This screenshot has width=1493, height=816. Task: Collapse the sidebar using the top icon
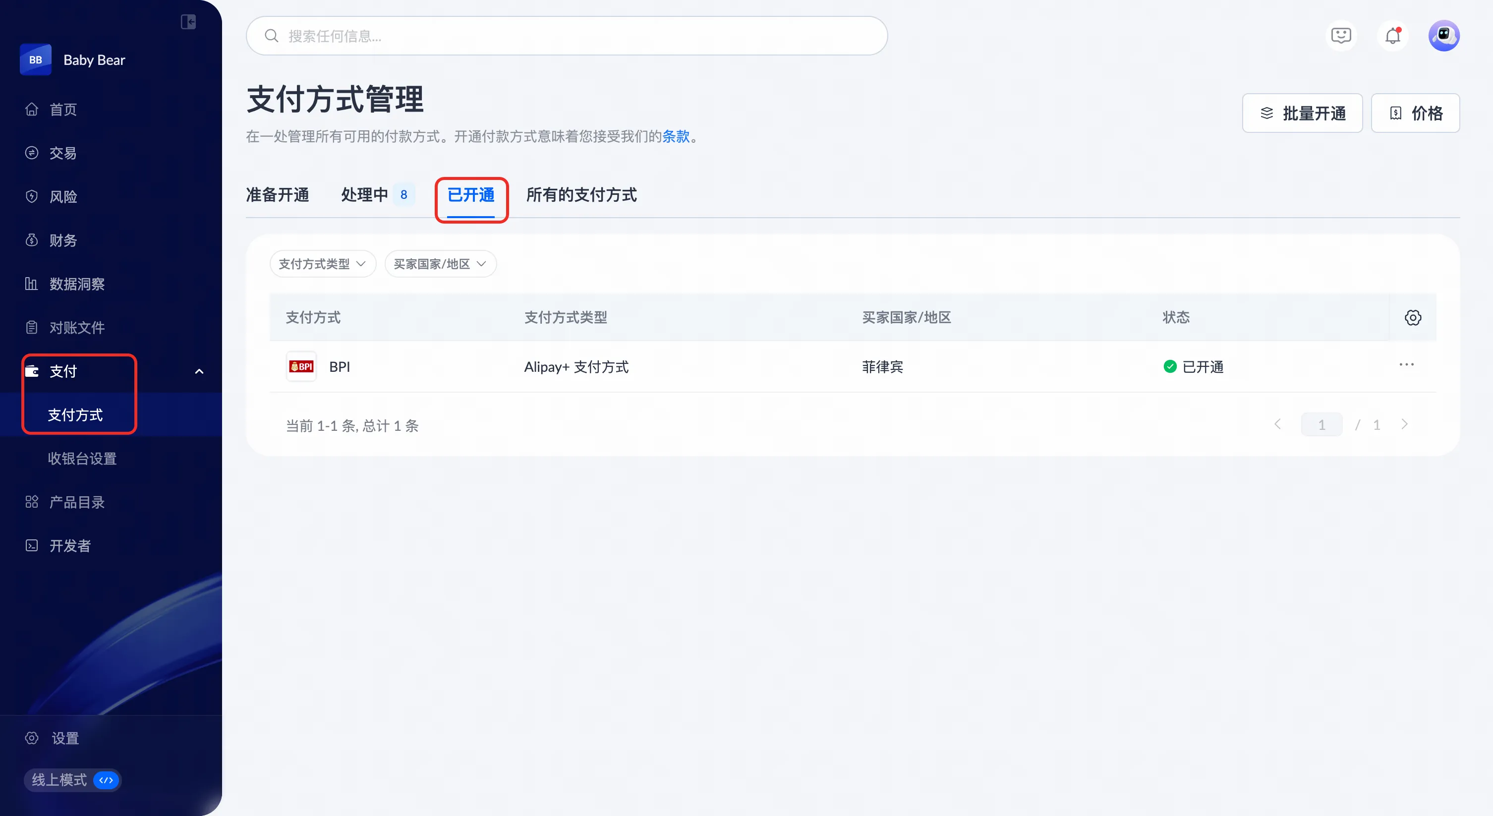click(x=188, y=22)
